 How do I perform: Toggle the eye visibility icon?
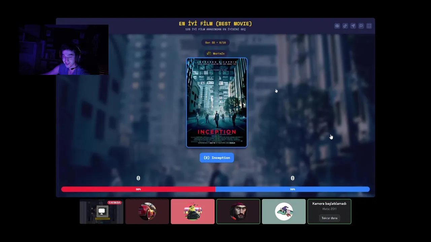pyautogui.click(x=337, y=26)
